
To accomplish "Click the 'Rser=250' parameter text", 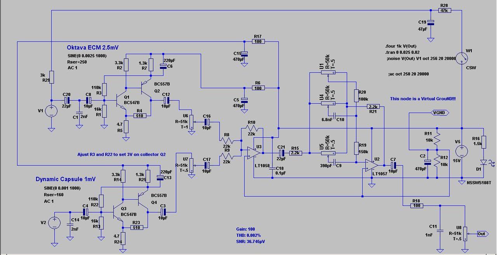I will (77, 62).
